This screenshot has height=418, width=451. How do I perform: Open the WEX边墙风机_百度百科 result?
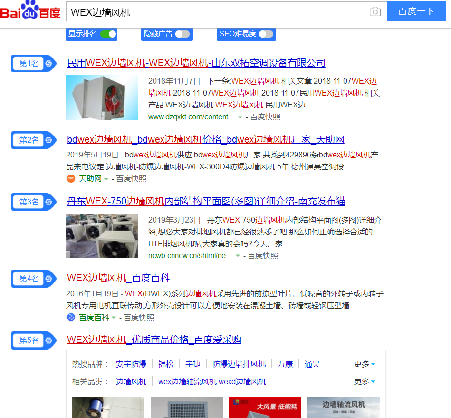[118, 278]
